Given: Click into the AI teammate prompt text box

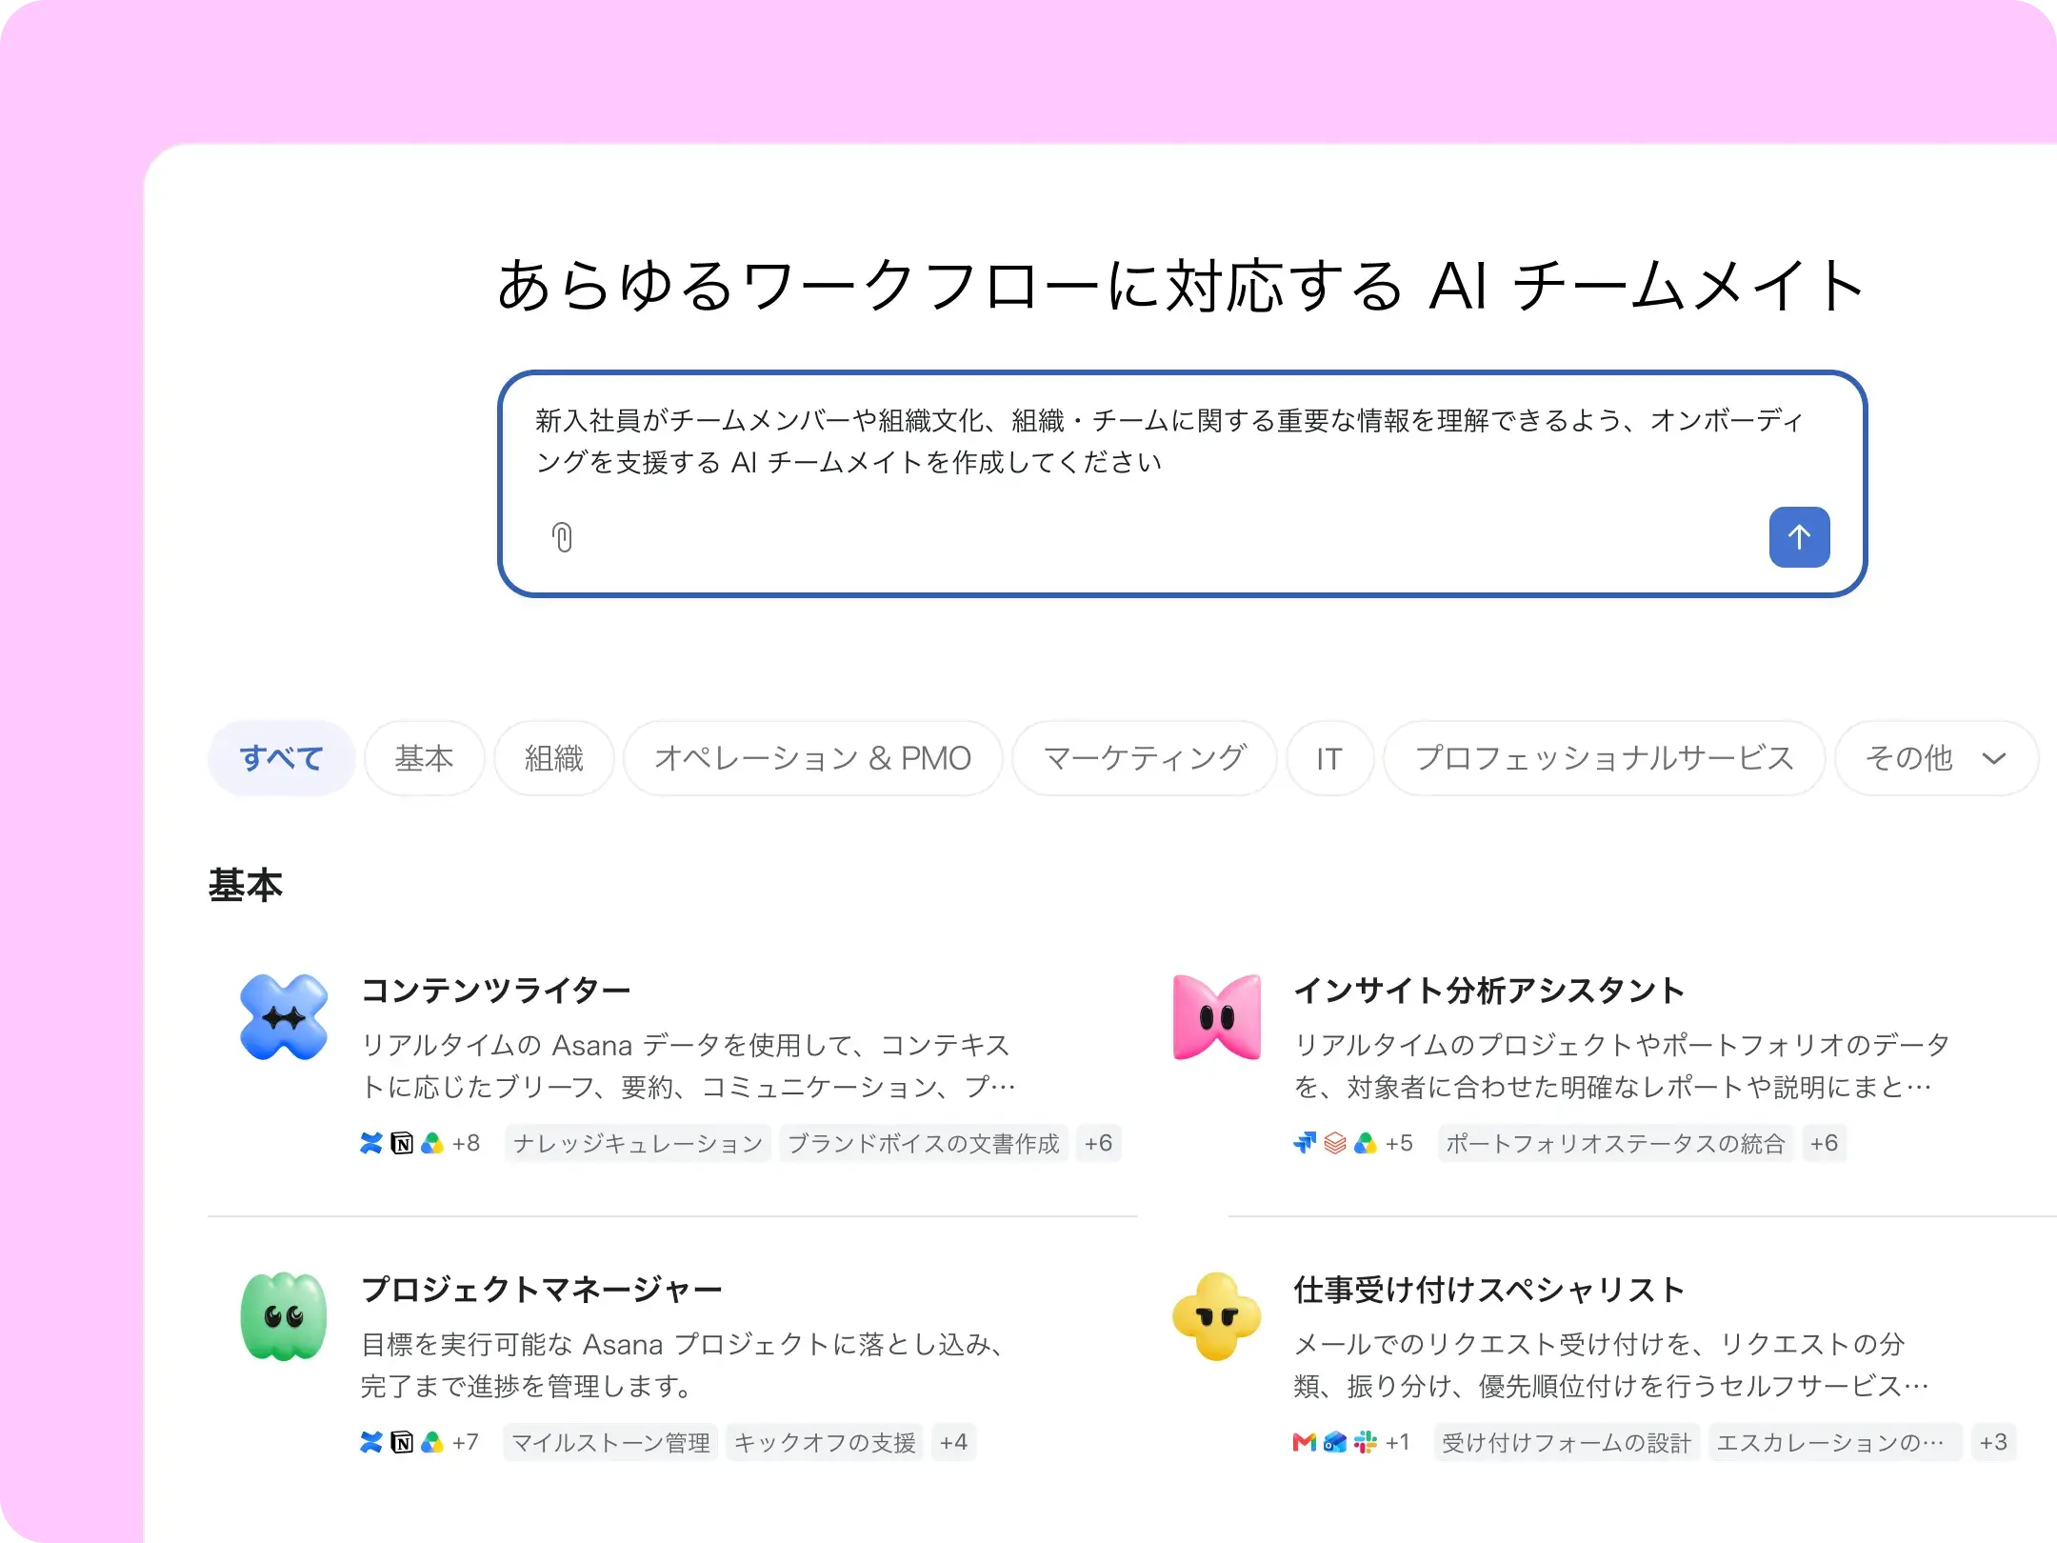Looking at the screenshot, I should tap(1182, 484).
